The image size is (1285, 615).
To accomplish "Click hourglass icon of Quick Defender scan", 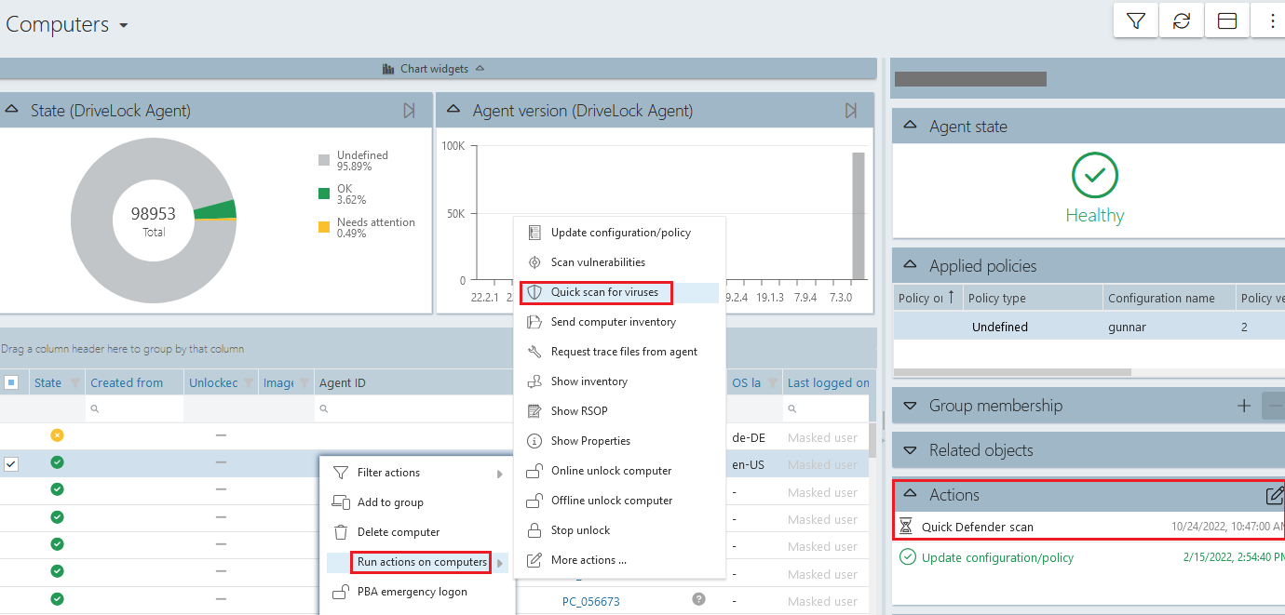I will point(906,527).
